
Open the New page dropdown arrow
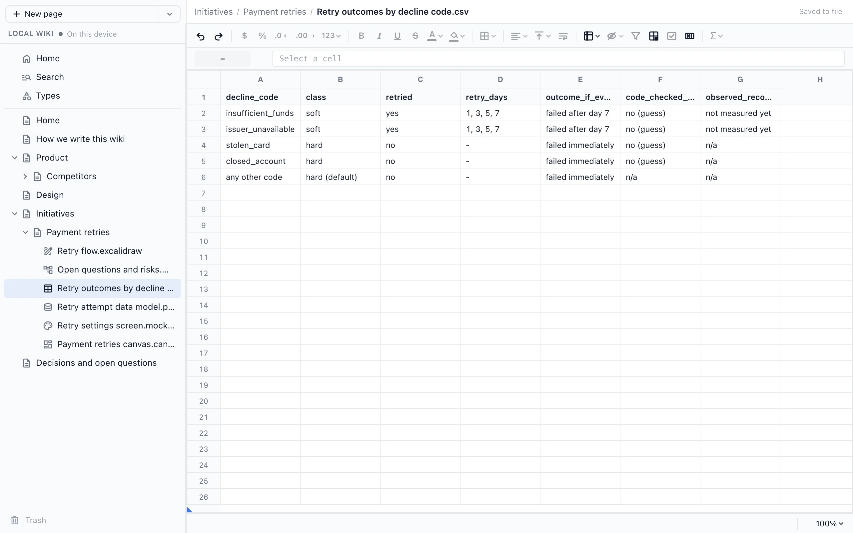point(170,14)
